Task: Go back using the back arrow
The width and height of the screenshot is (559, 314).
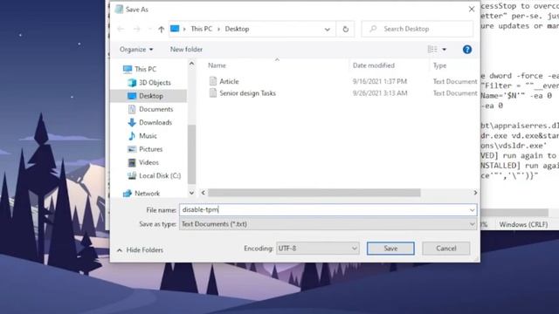Action: click(121, 29)
